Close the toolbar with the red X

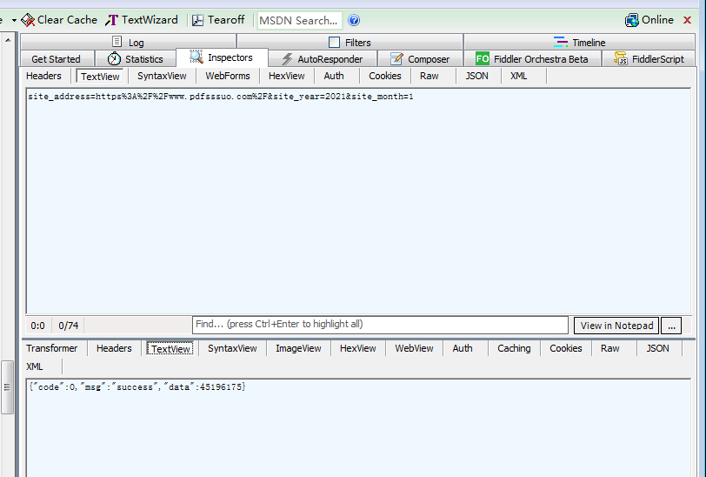pos(687,20)
